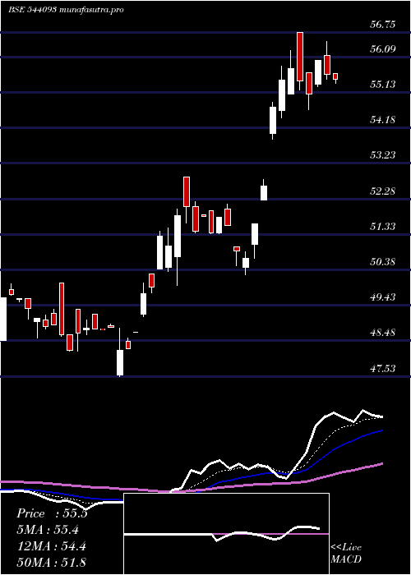
Task: Click the 52.28 price level label
Action: pos(382,191)
